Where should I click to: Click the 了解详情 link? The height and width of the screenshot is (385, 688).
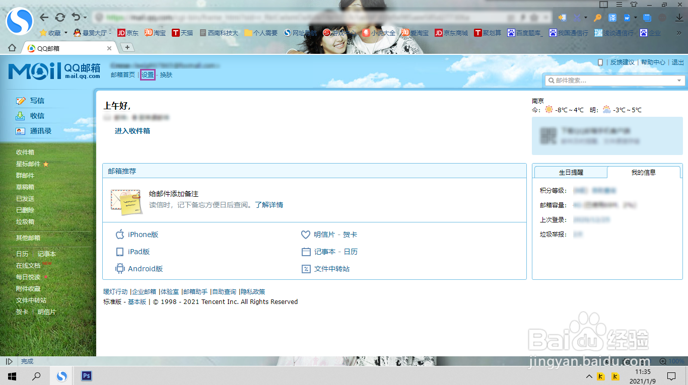tap(269, 205)
